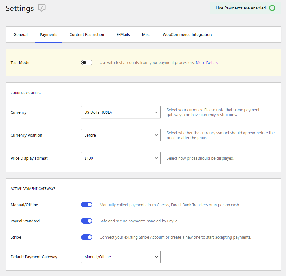Open the Settings help bubble icon
286x276 pixels.
click(42, 8)
